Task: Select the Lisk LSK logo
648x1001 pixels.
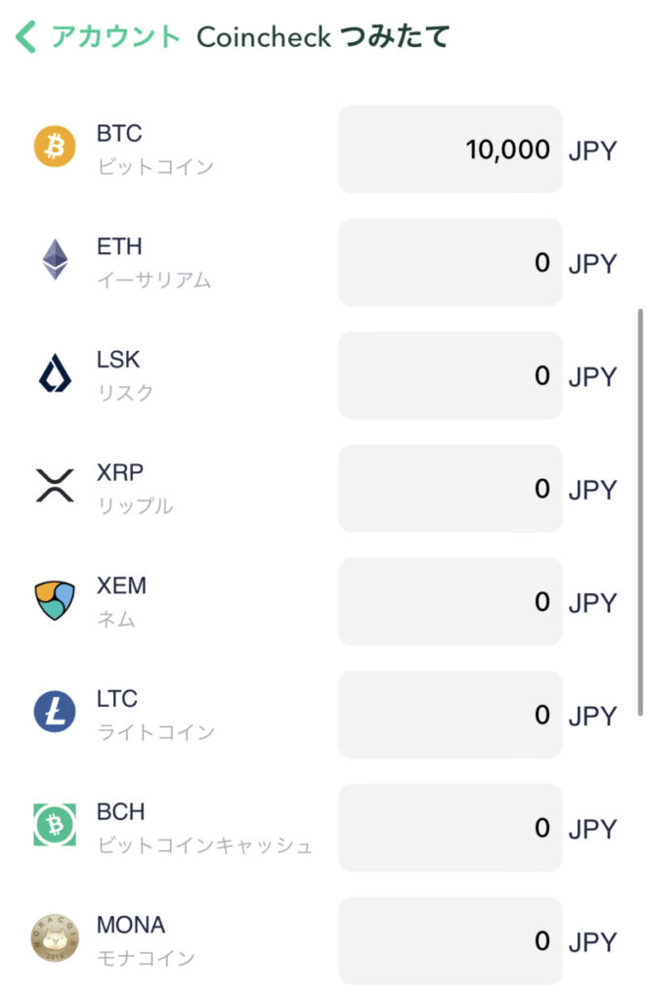Action: 55,372
